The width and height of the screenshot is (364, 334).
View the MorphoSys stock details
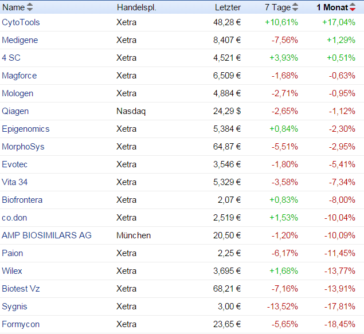point(23,147)
